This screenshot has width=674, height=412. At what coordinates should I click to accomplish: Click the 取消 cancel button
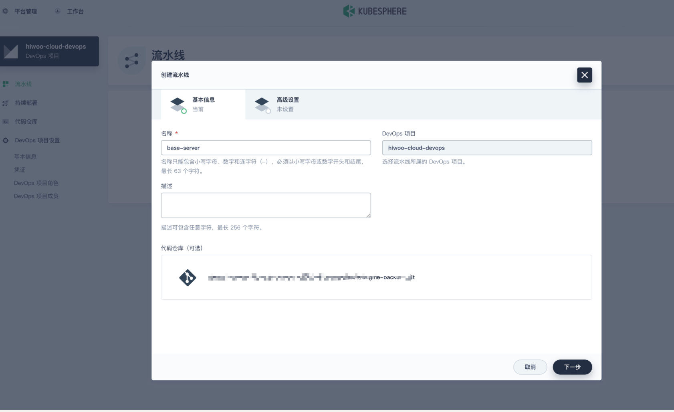click(530, 367)
